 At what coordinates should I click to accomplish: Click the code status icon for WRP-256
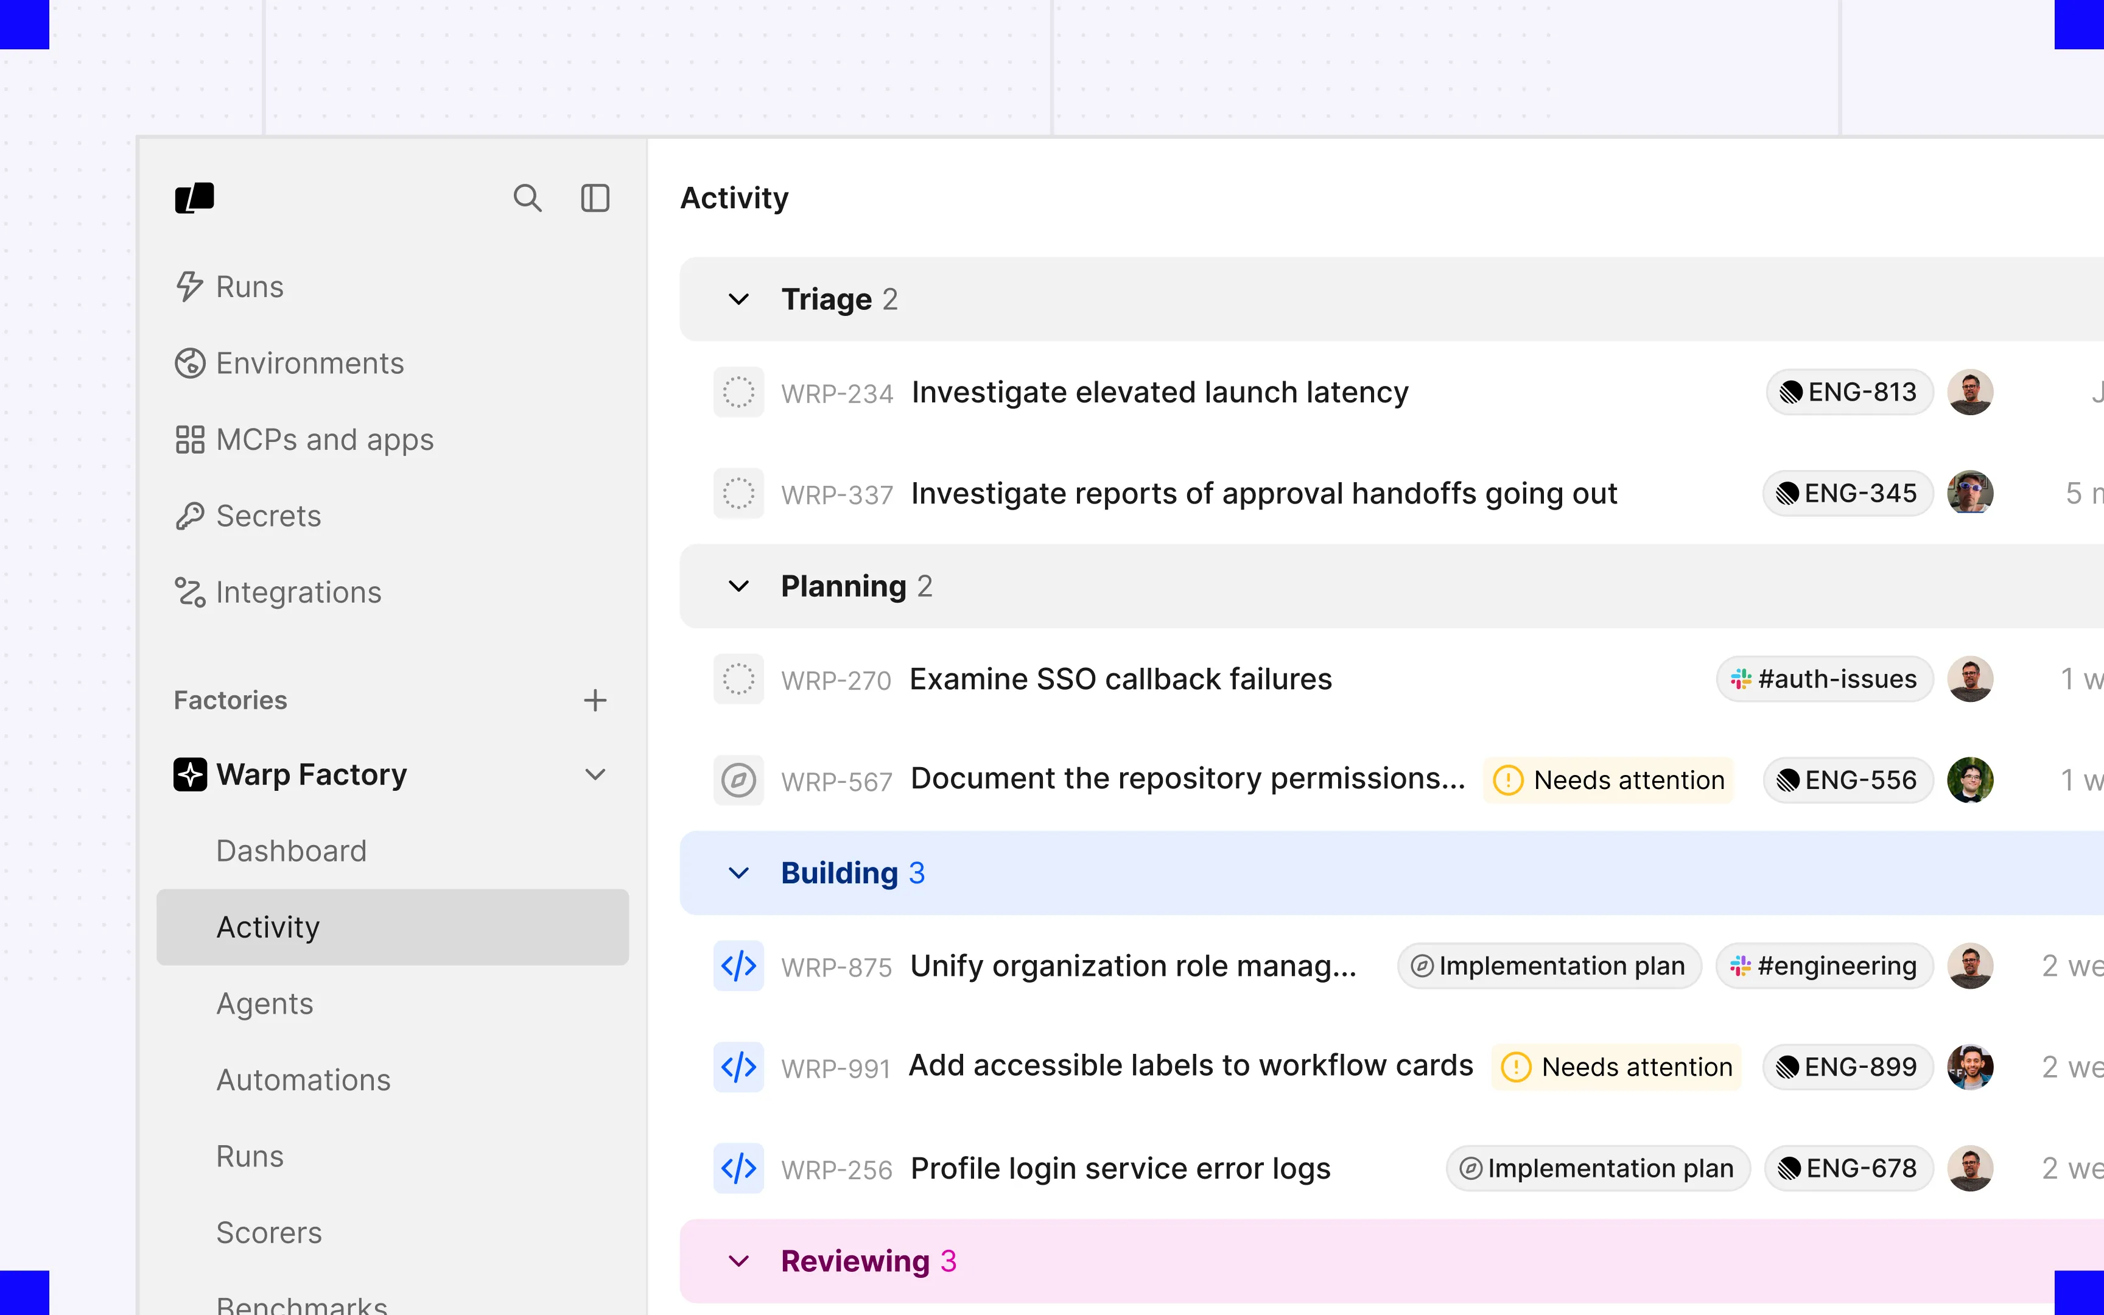tap(738, 1168)
